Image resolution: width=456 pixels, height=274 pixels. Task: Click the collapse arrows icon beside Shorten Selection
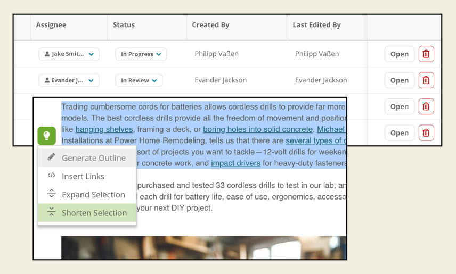tap(52, 212)
